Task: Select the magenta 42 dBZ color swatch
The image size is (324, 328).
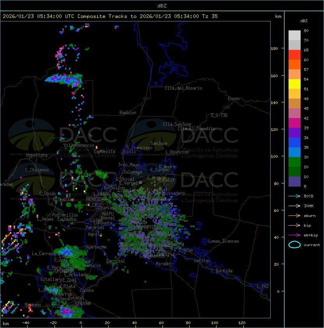Action: click(x=294, y=123)
